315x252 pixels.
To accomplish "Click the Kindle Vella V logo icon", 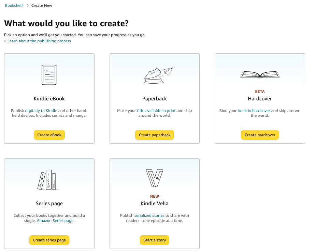I will [155, 178].
